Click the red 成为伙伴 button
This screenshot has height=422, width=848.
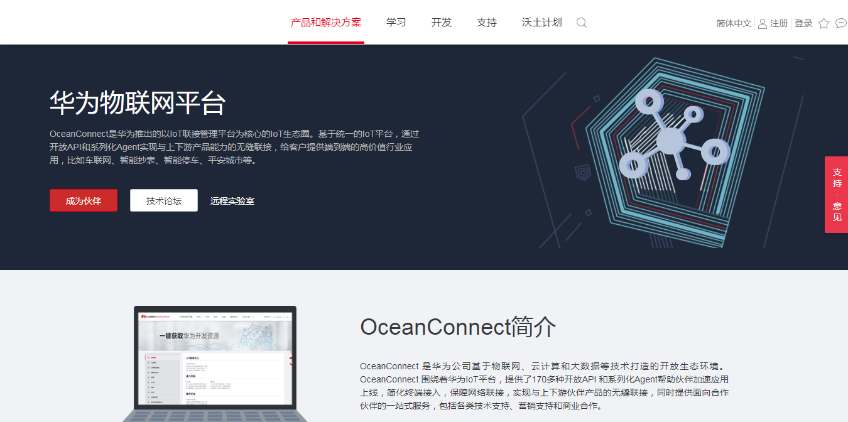pyautogui.click(x=84, y=200)
